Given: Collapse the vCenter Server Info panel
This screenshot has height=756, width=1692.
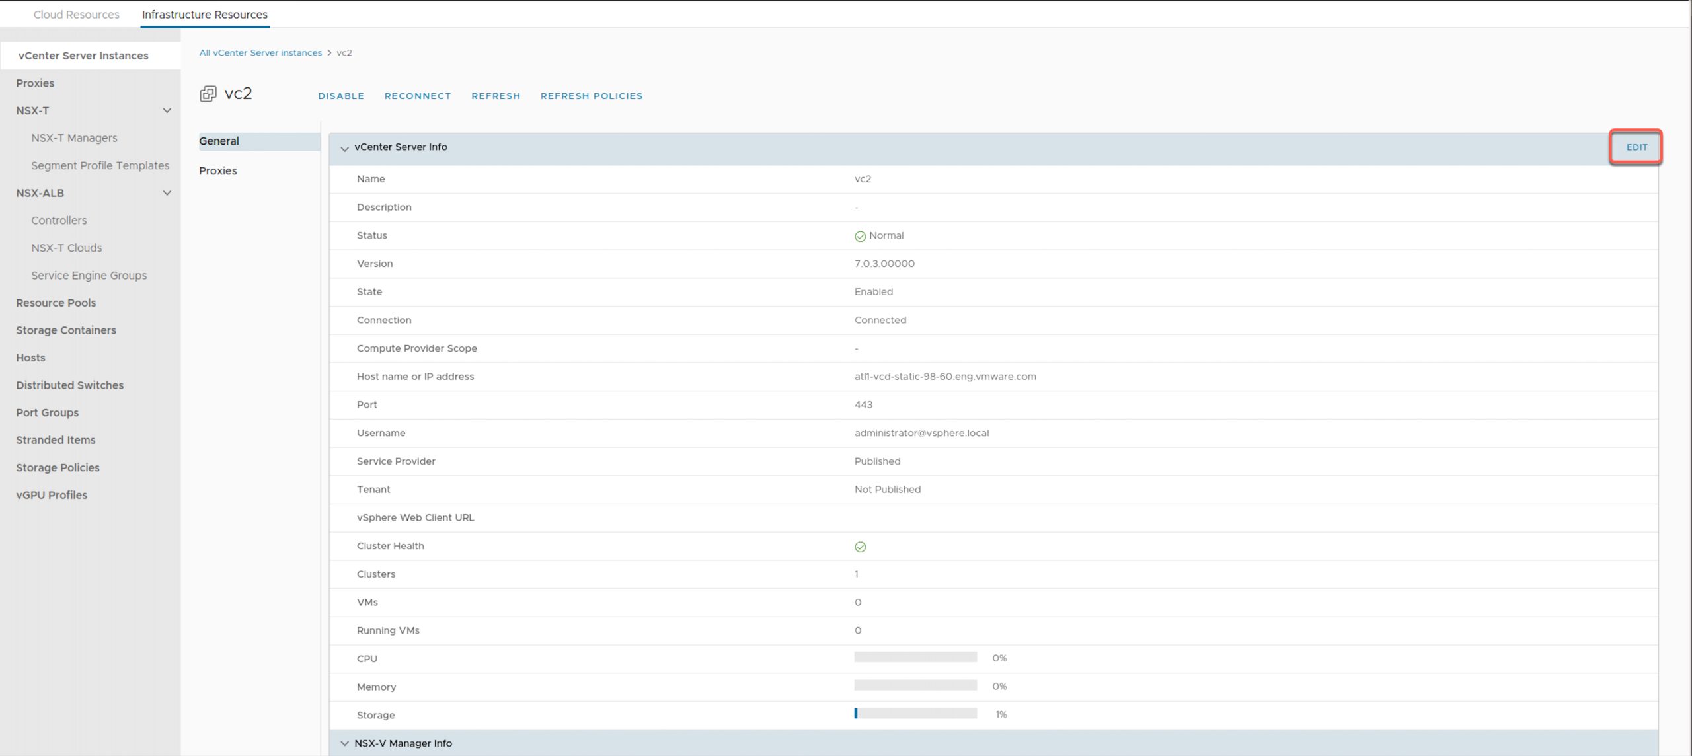Looking at the screenshot, I should 344,148.
